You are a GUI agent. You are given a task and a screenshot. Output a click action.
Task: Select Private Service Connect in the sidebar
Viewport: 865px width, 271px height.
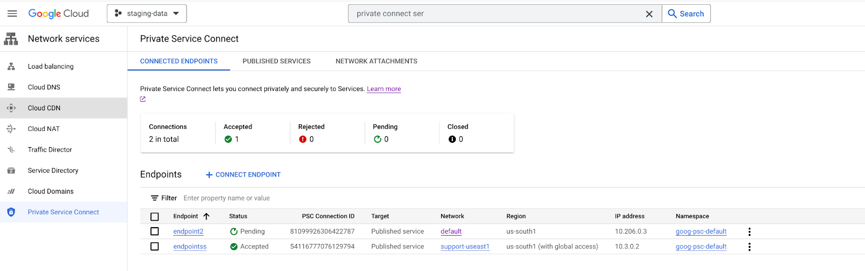pos(63,212)
